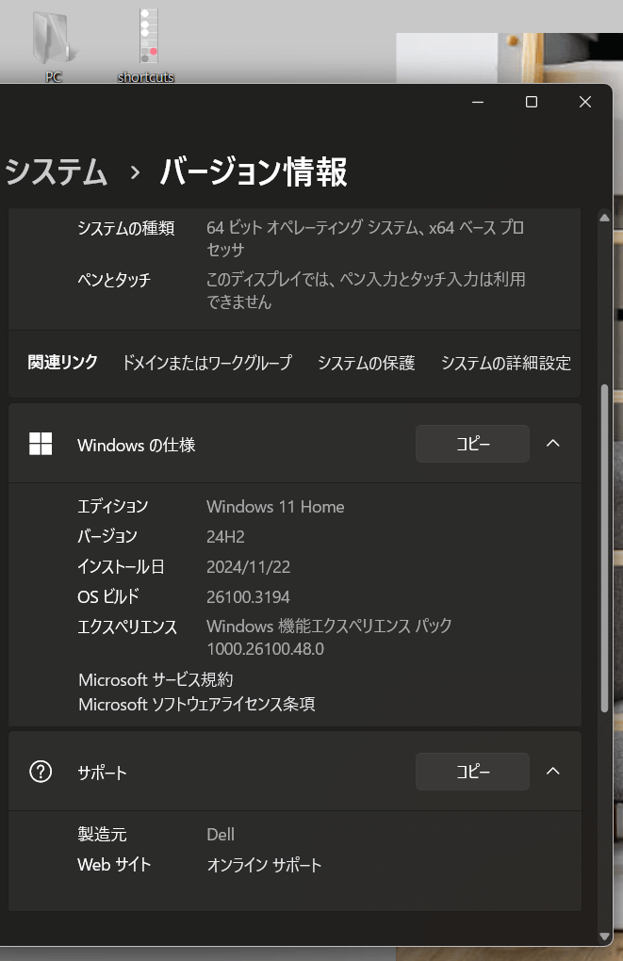Select the manufacturer value Dell
The height and width of the screenshot is (961, 623).
221,834
